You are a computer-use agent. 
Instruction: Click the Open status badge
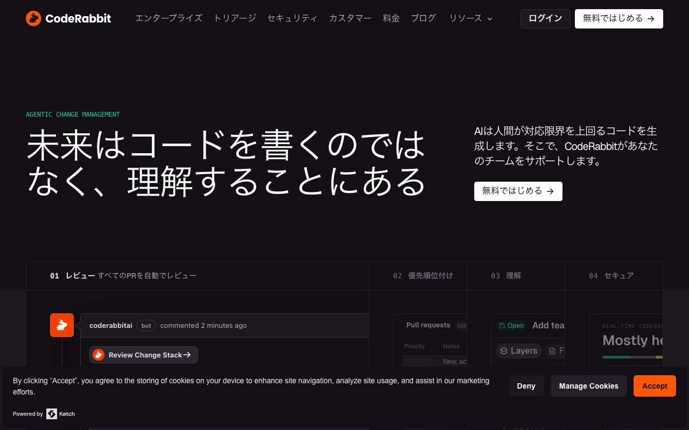pos(511,326)
